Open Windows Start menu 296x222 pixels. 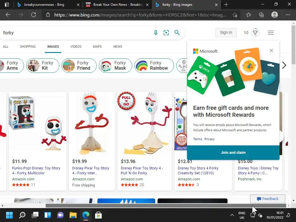click(x=9, y=215)
